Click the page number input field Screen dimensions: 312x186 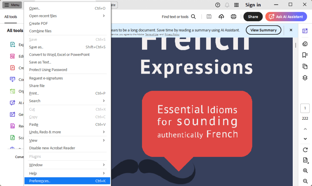(305, 108)
